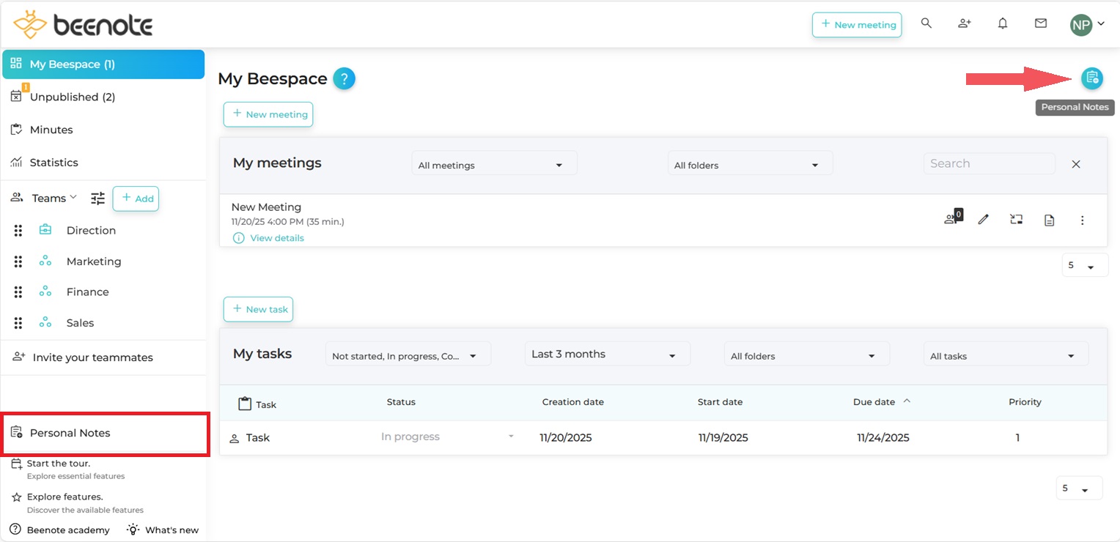
Task: Open Personal Notes from the top-right icon
Action: [1091, 78]
